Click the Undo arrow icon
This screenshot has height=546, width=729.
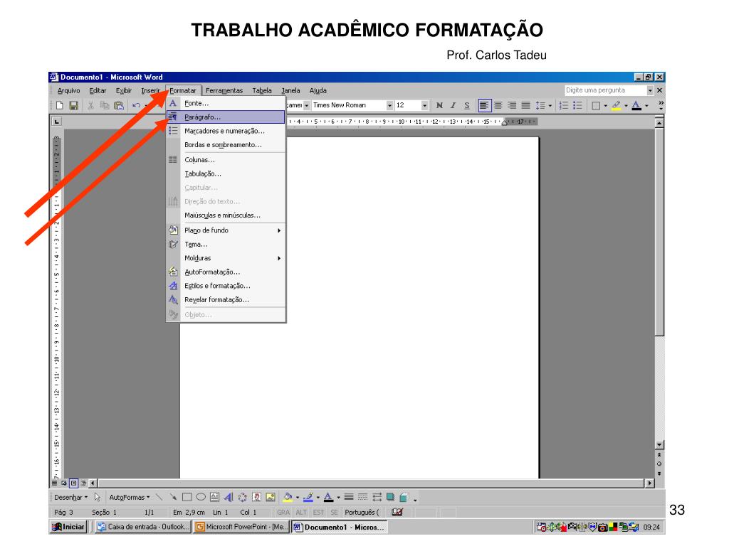pyautogui.click(x=136, y=105)
